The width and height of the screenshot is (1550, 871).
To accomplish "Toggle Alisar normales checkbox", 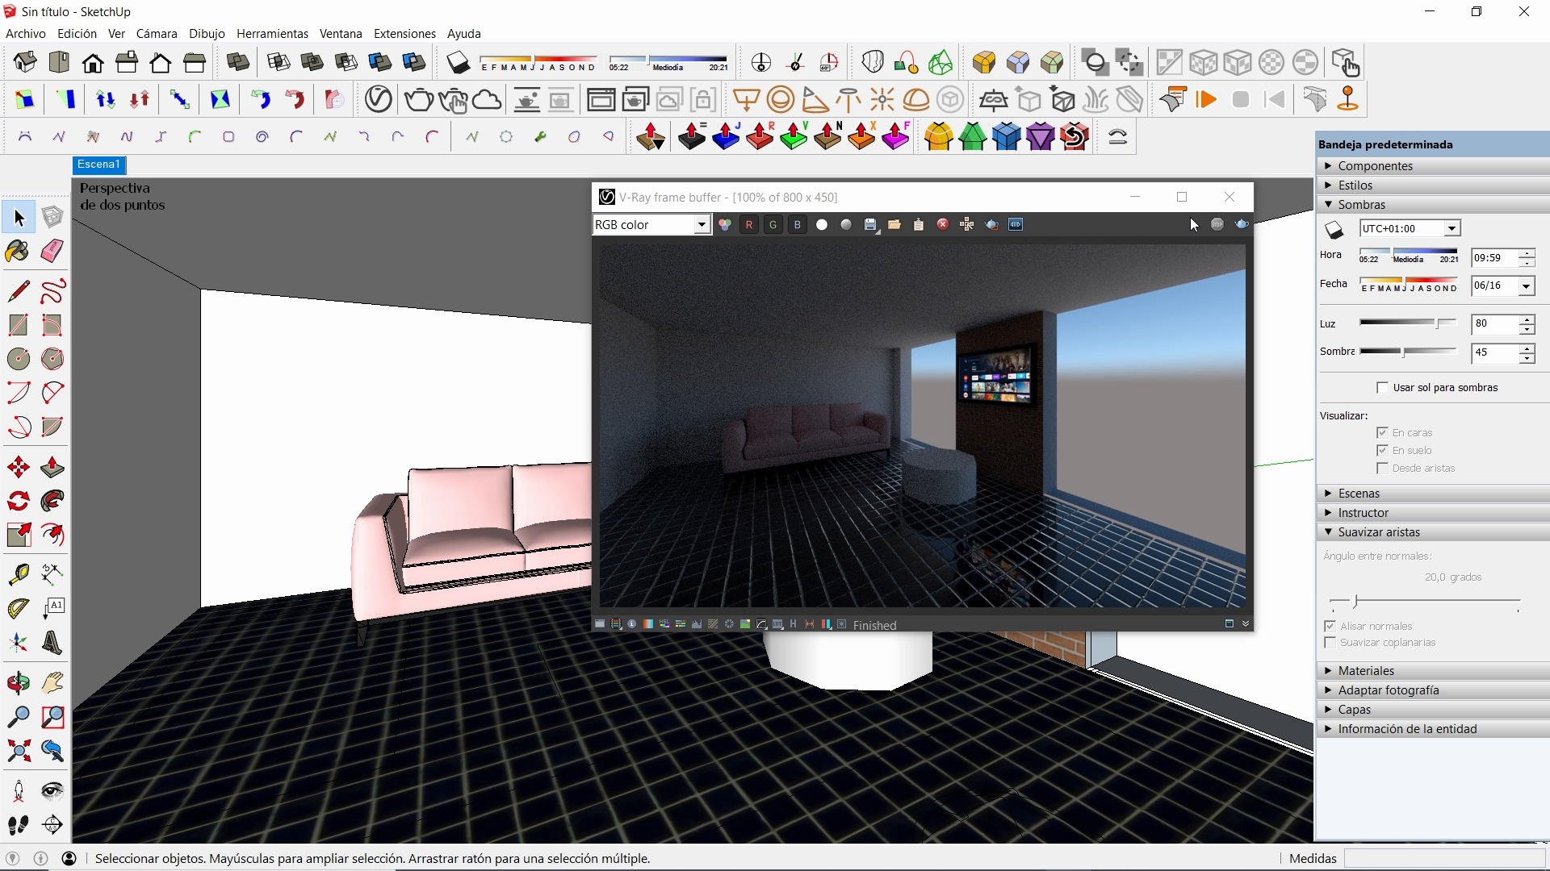I will tap(1330, 627).
